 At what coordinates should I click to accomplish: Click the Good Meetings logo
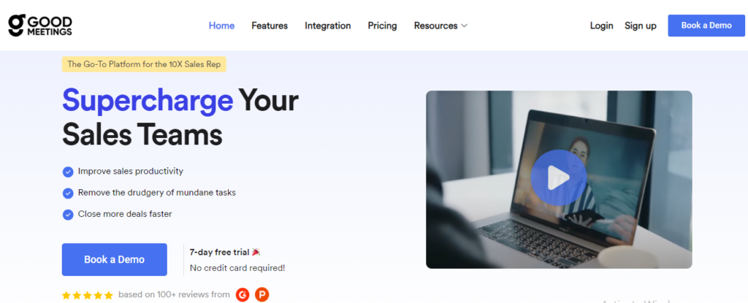pos(40,26)
